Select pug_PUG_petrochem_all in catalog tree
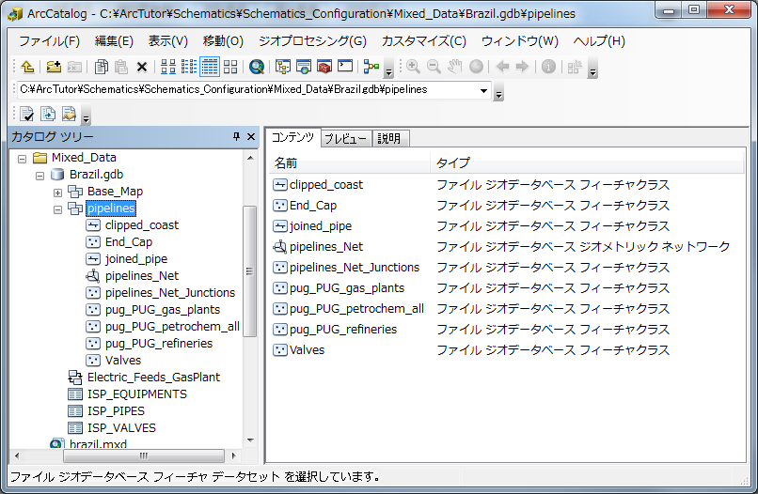 (172, 327)
